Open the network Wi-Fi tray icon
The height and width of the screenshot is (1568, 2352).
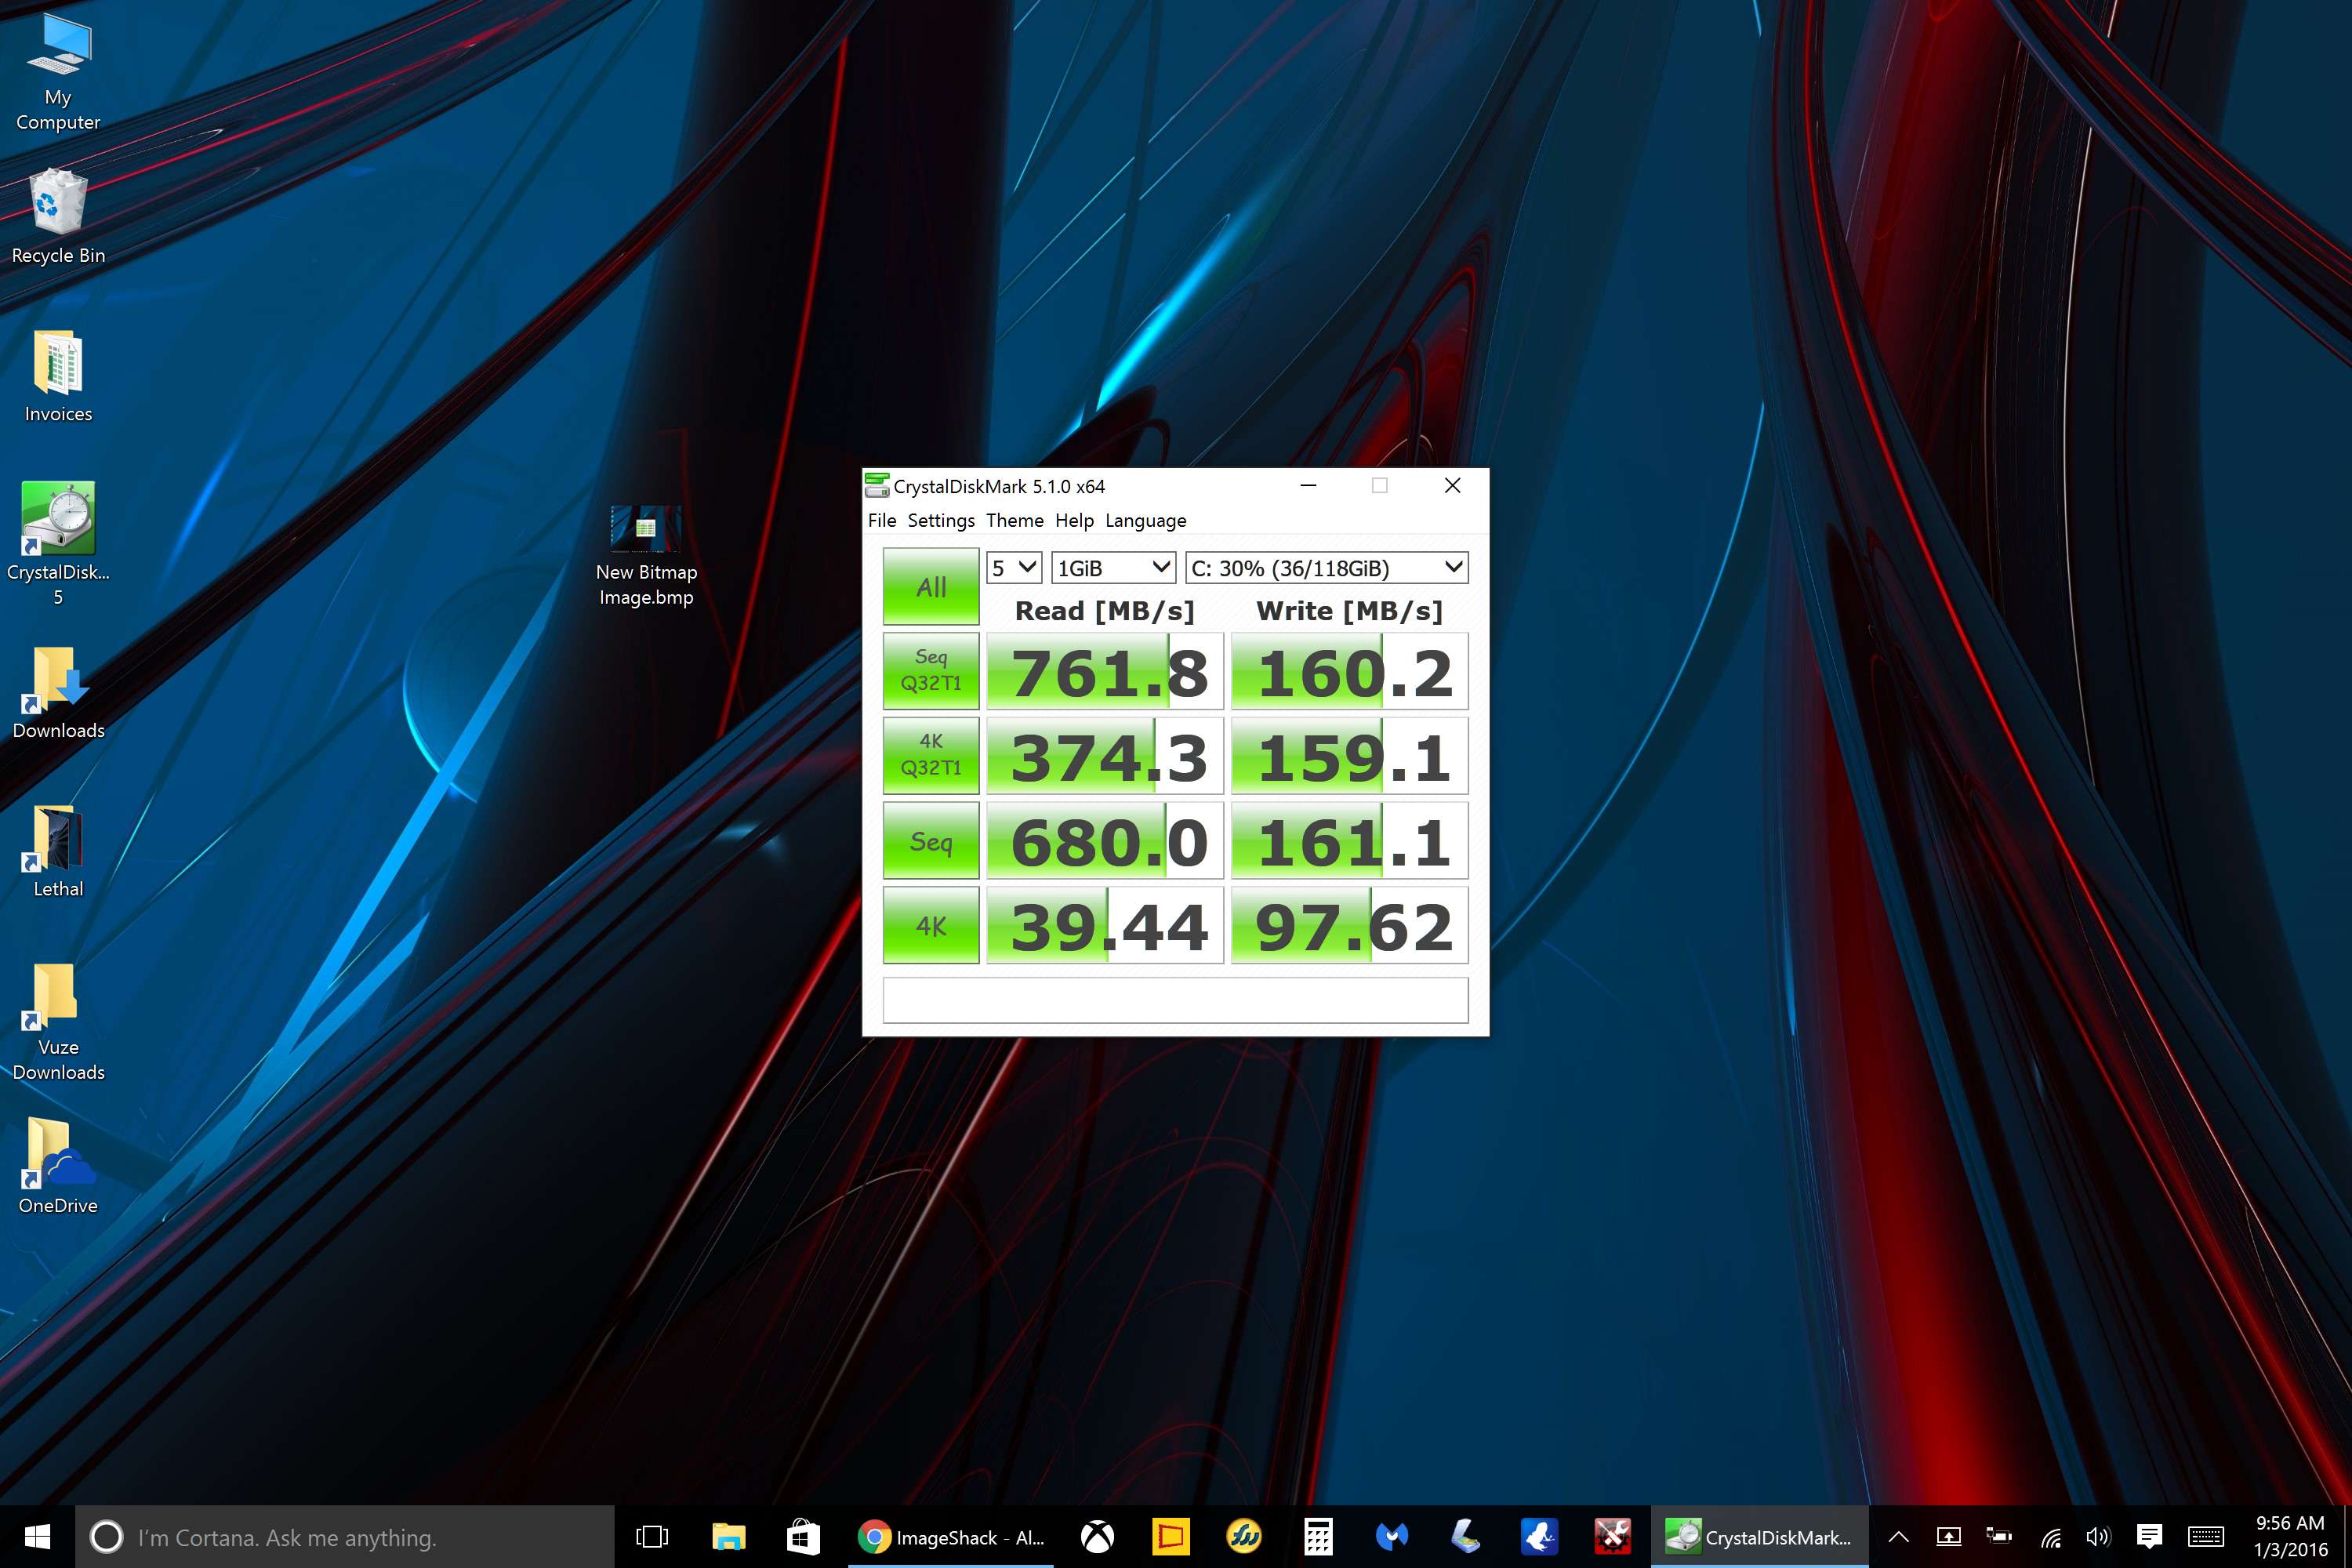[x=2051, y=1537]
